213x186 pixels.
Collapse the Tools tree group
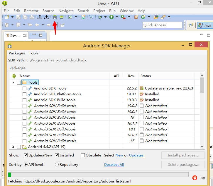[x=13, y=82]
